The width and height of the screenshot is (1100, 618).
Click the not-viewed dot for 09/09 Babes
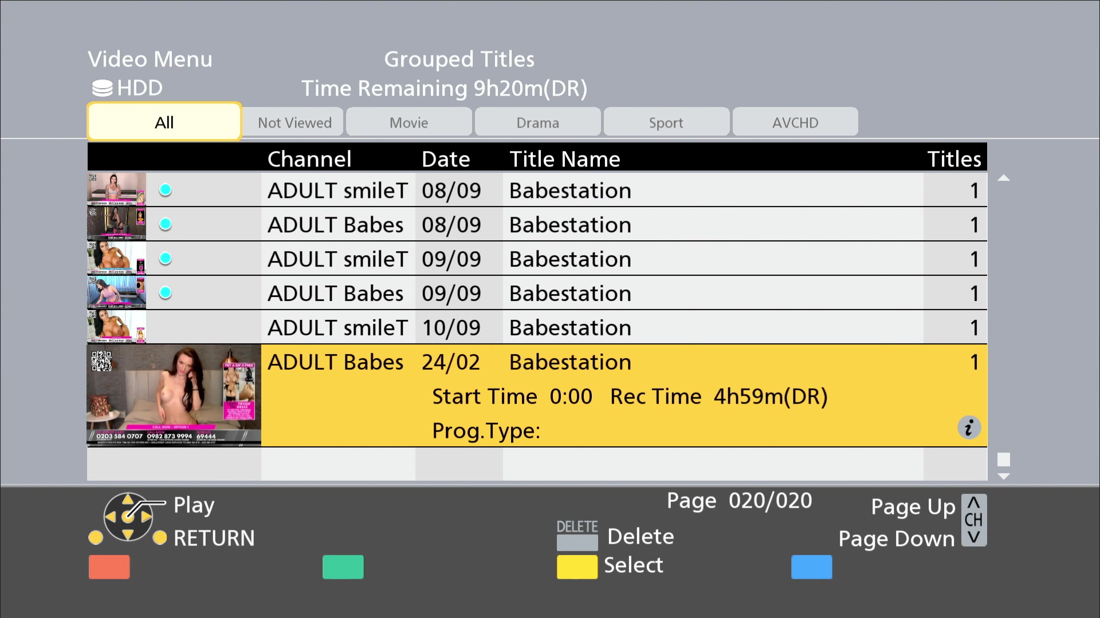tap(166, 293)
